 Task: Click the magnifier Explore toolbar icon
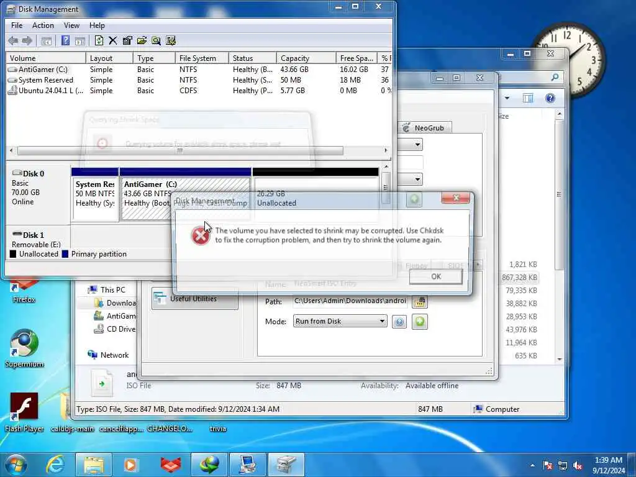pos(156,40)
